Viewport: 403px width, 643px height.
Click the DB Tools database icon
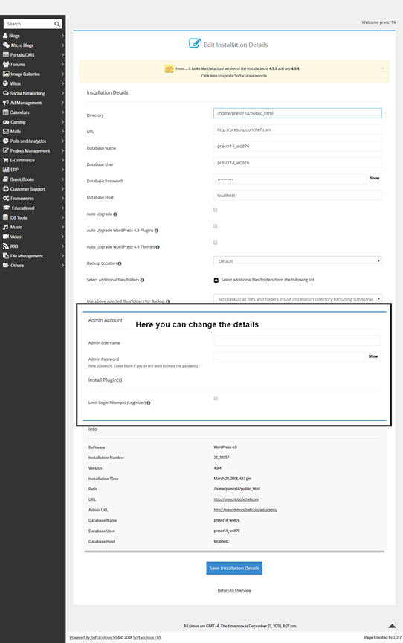tap(5, 217)
